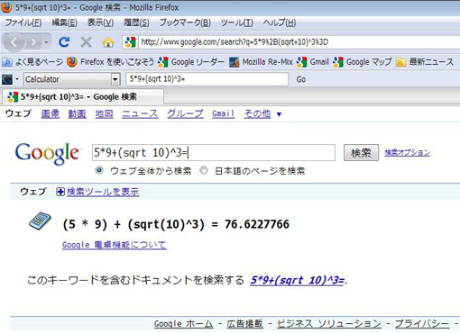This screenshot has height=333, width=460.
Task: Open the 広告掲載 footer link
Action: [x=245, y=323]
